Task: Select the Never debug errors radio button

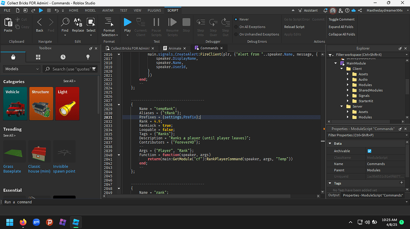Action: pyautogui.click(x=236, y=19)
